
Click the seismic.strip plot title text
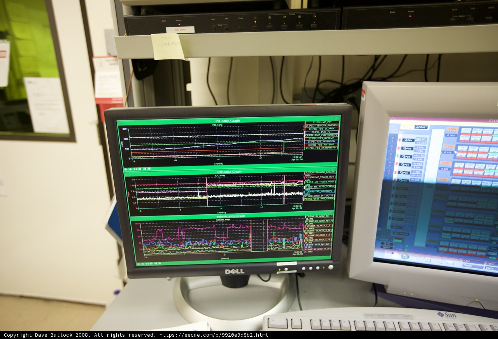pyautogui.click(x=224, y=220)
